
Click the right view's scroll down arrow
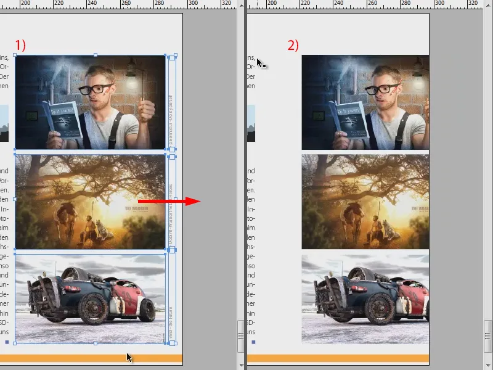pos(487,365)
